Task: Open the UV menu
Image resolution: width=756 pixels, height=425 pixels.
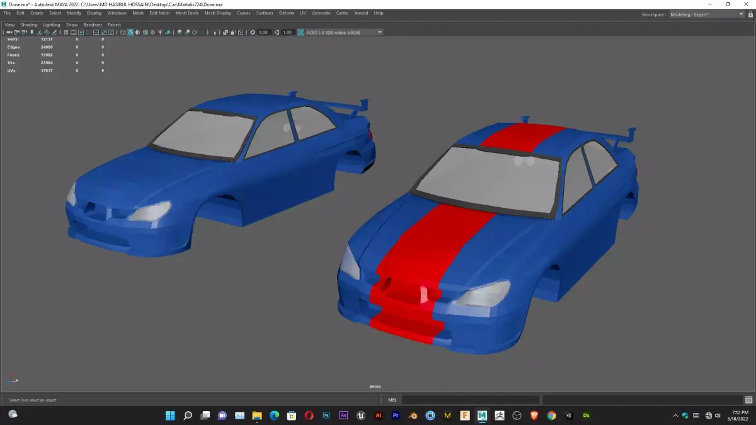Action: (303, 13)
